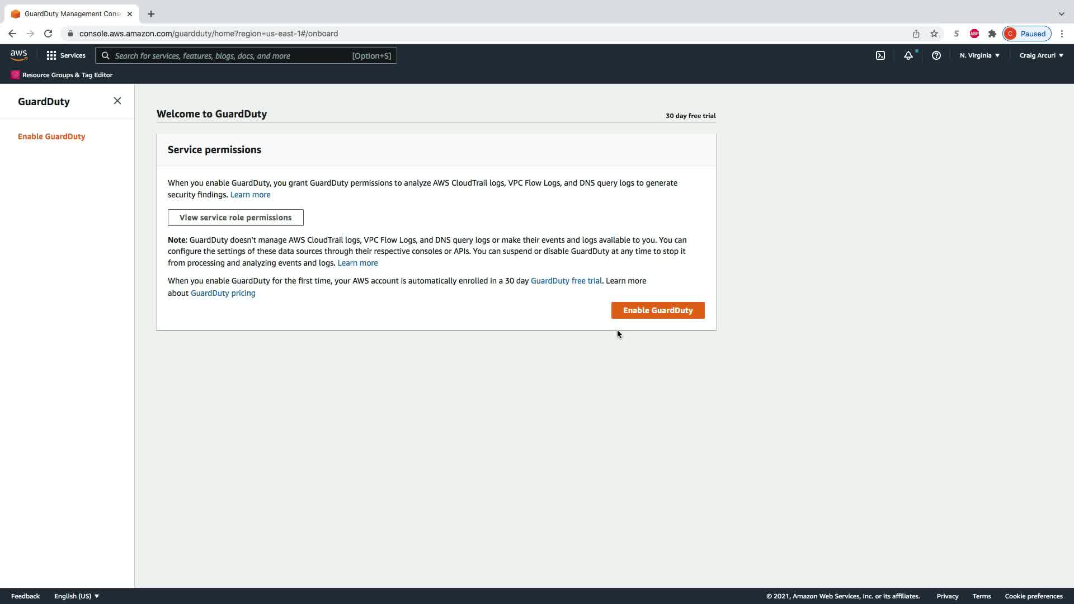Click the AWS logo home icon
The height and width of the screenshot is (604, 1074).
click(x=18, y=55)
